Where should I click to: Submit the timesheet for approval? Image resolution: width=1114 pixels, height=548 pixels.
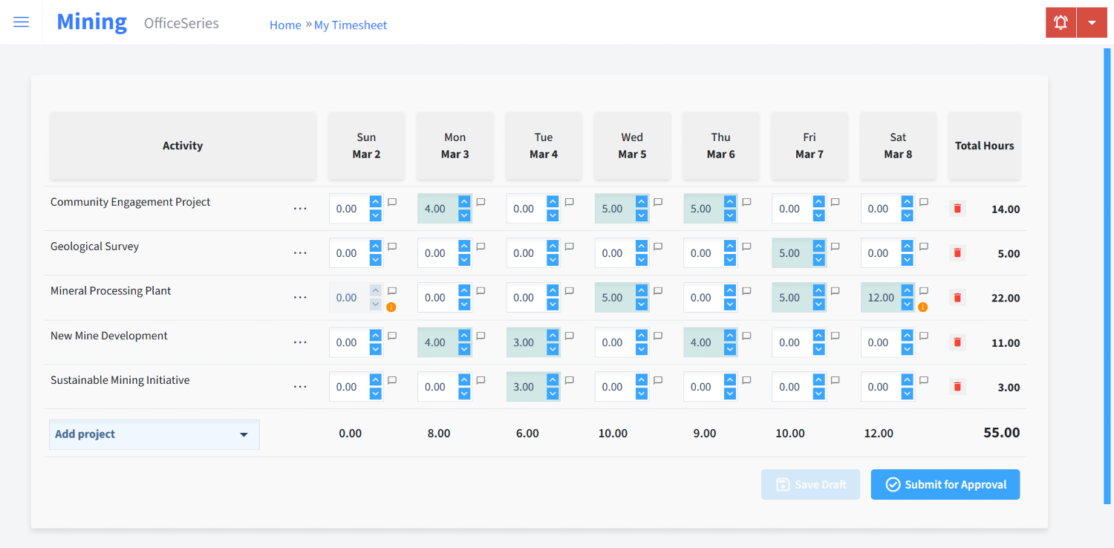pyautogui.click(x=945, y=484)
